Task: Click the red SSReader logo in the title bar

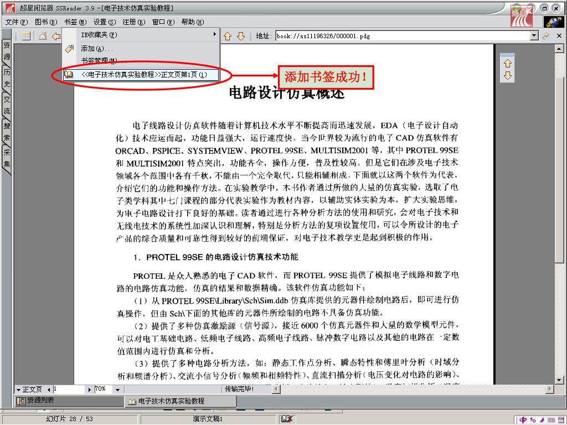Action: 11,8
